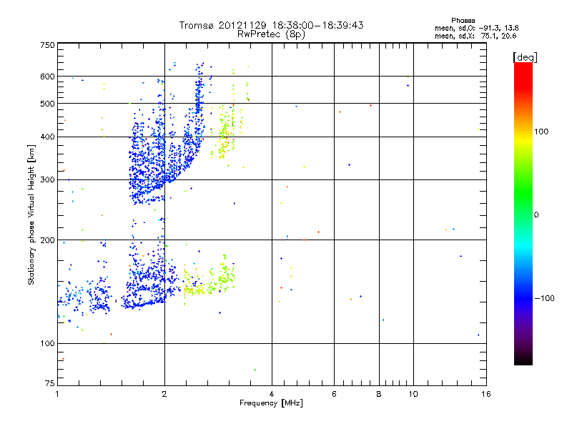Click the y-axis label '200'
The image size is (572, 429).
48,240
